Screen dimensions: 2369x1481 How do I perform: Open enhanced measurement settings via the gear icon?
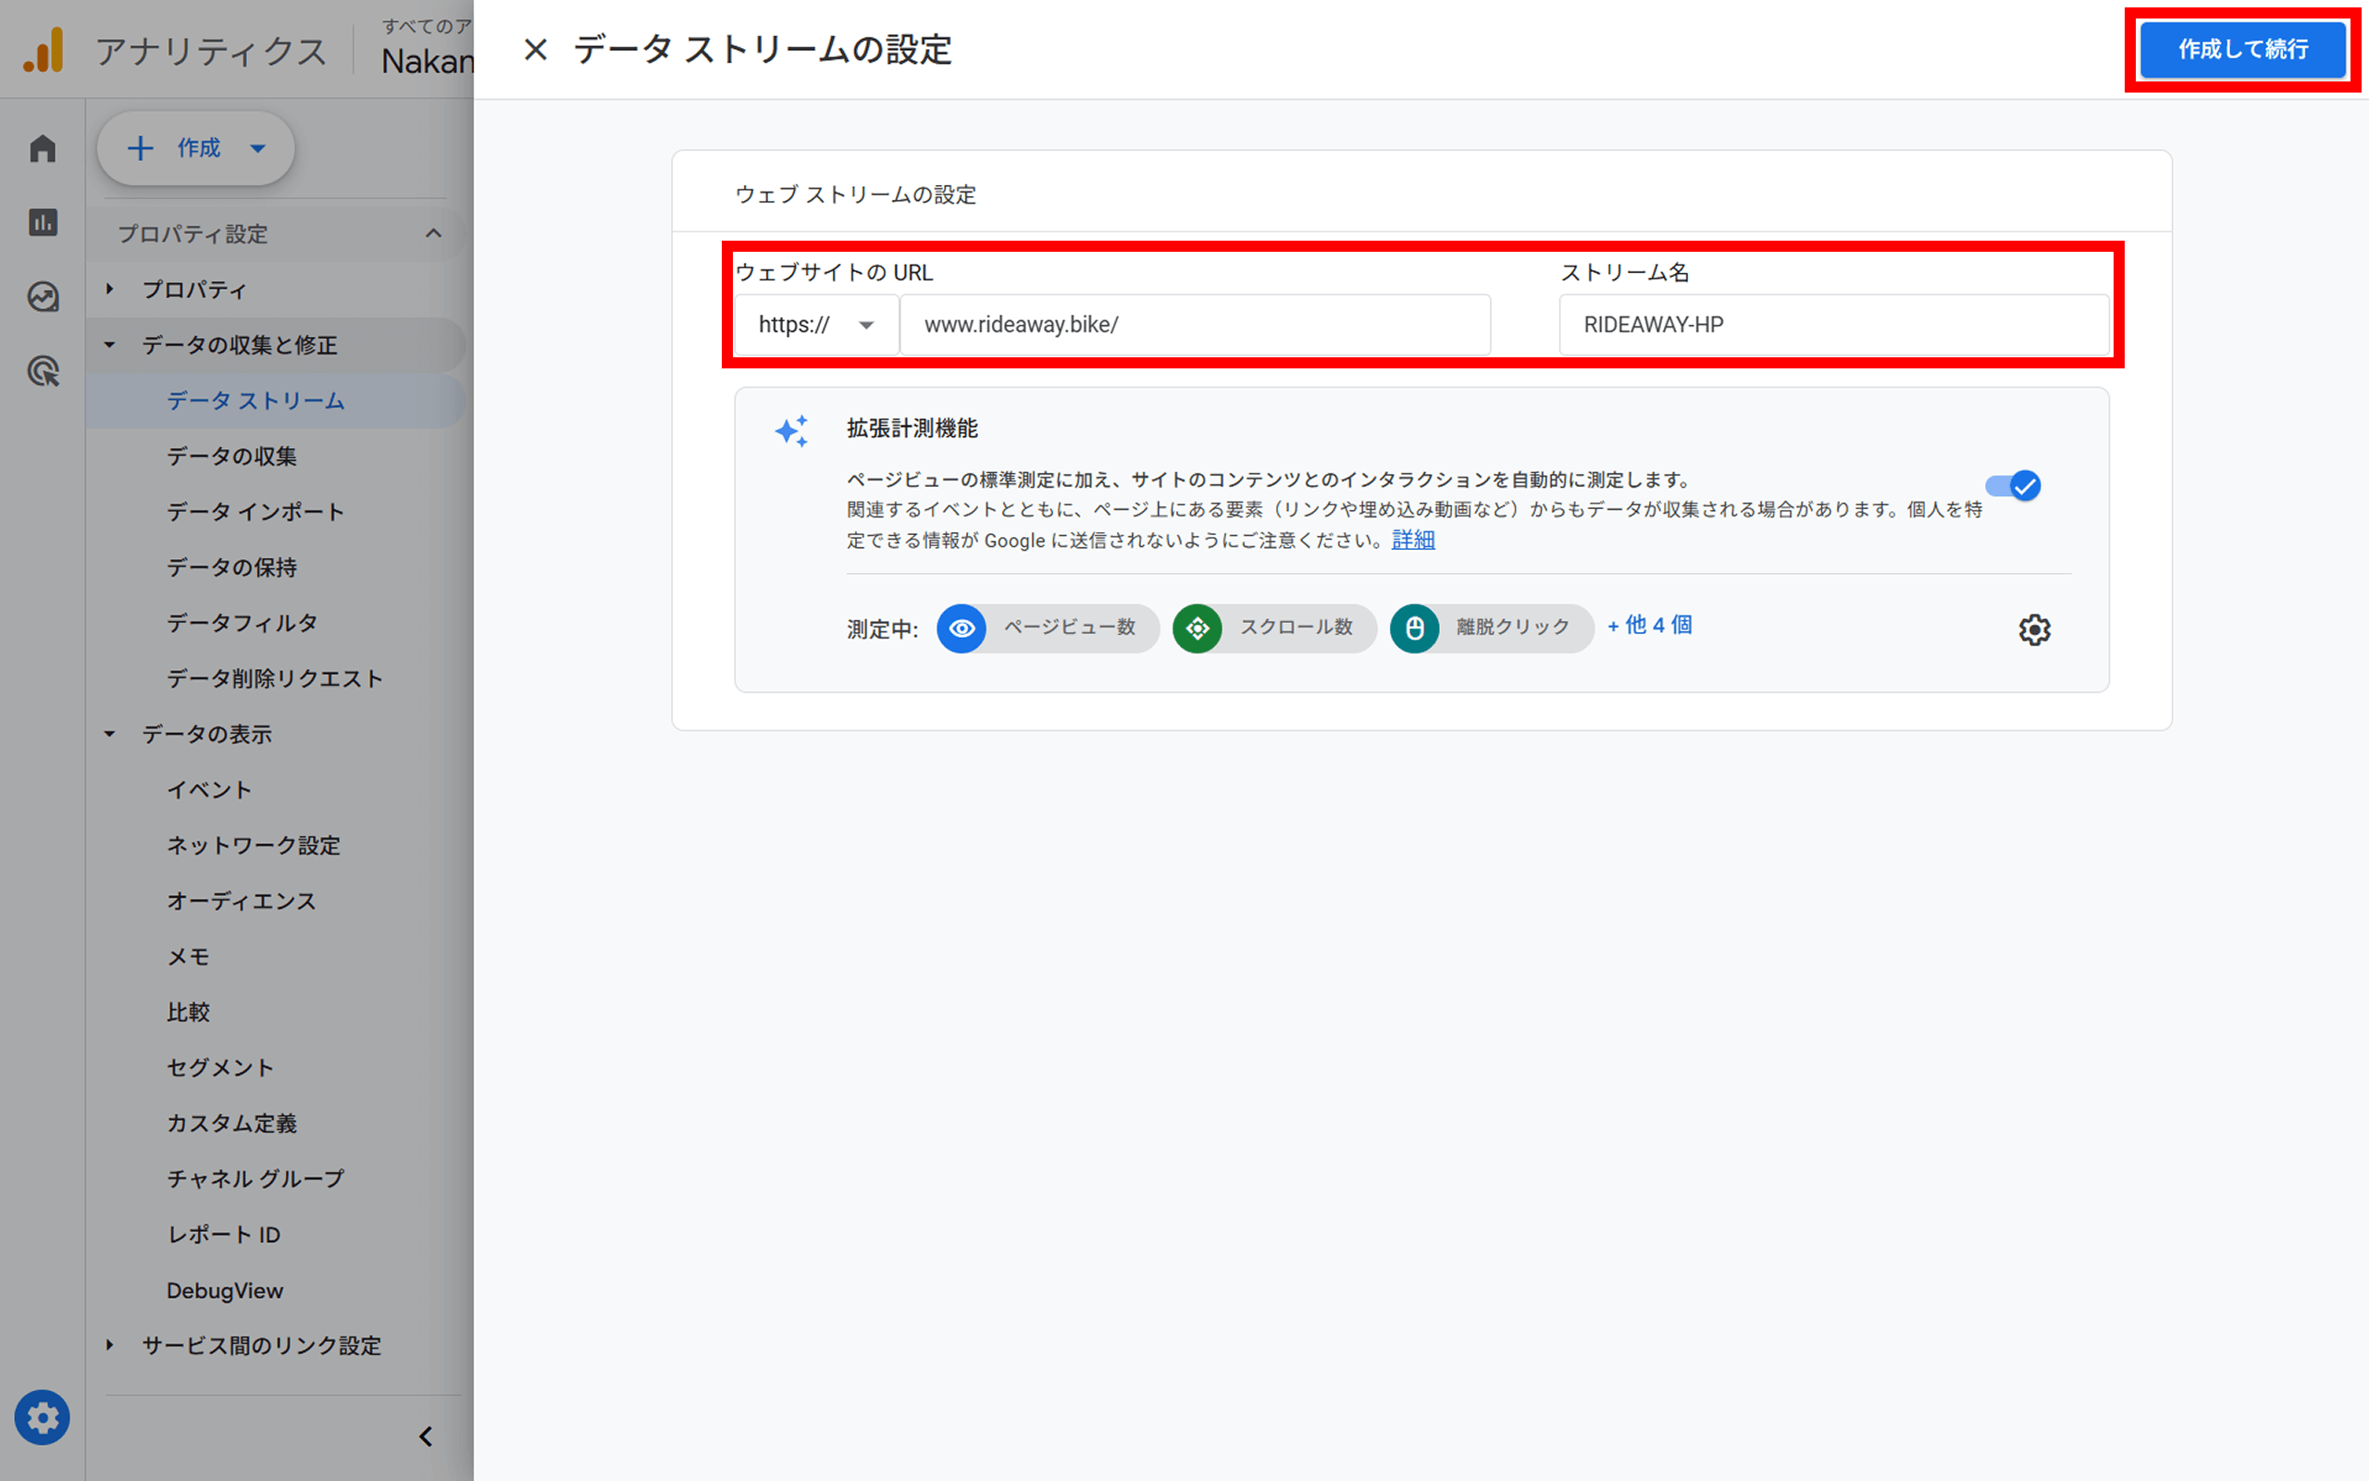click(x=2035, y=629)
